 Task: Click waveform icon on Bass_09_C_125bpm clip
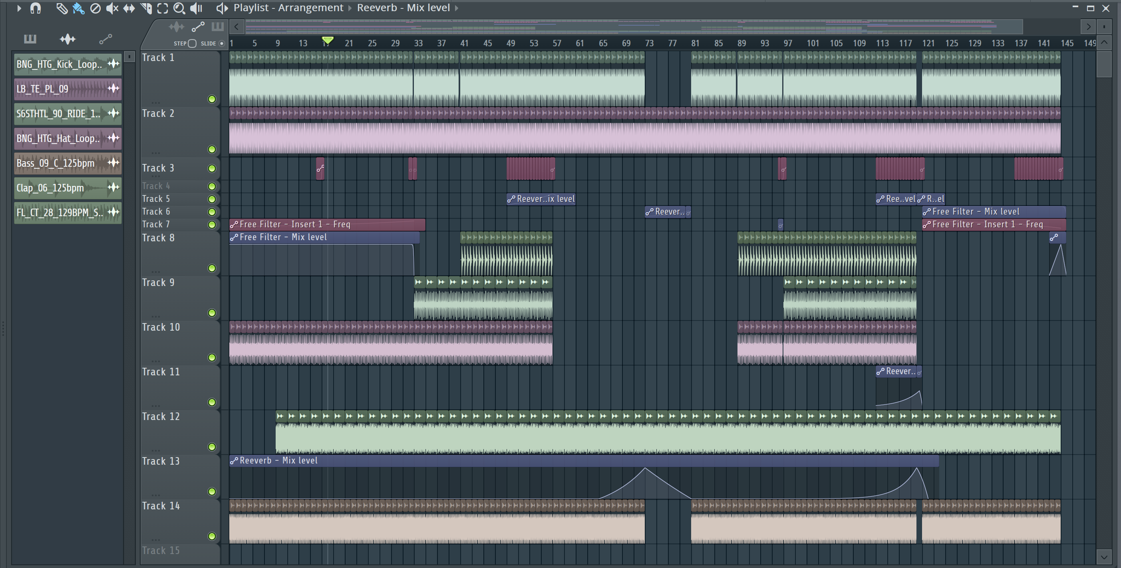pos(113,163)
